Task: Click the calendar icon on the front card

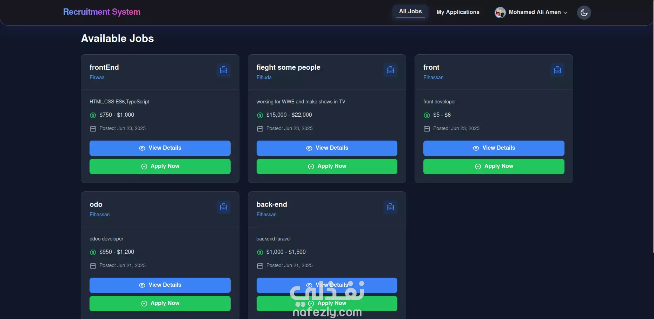Action: (x=427, y=129)
